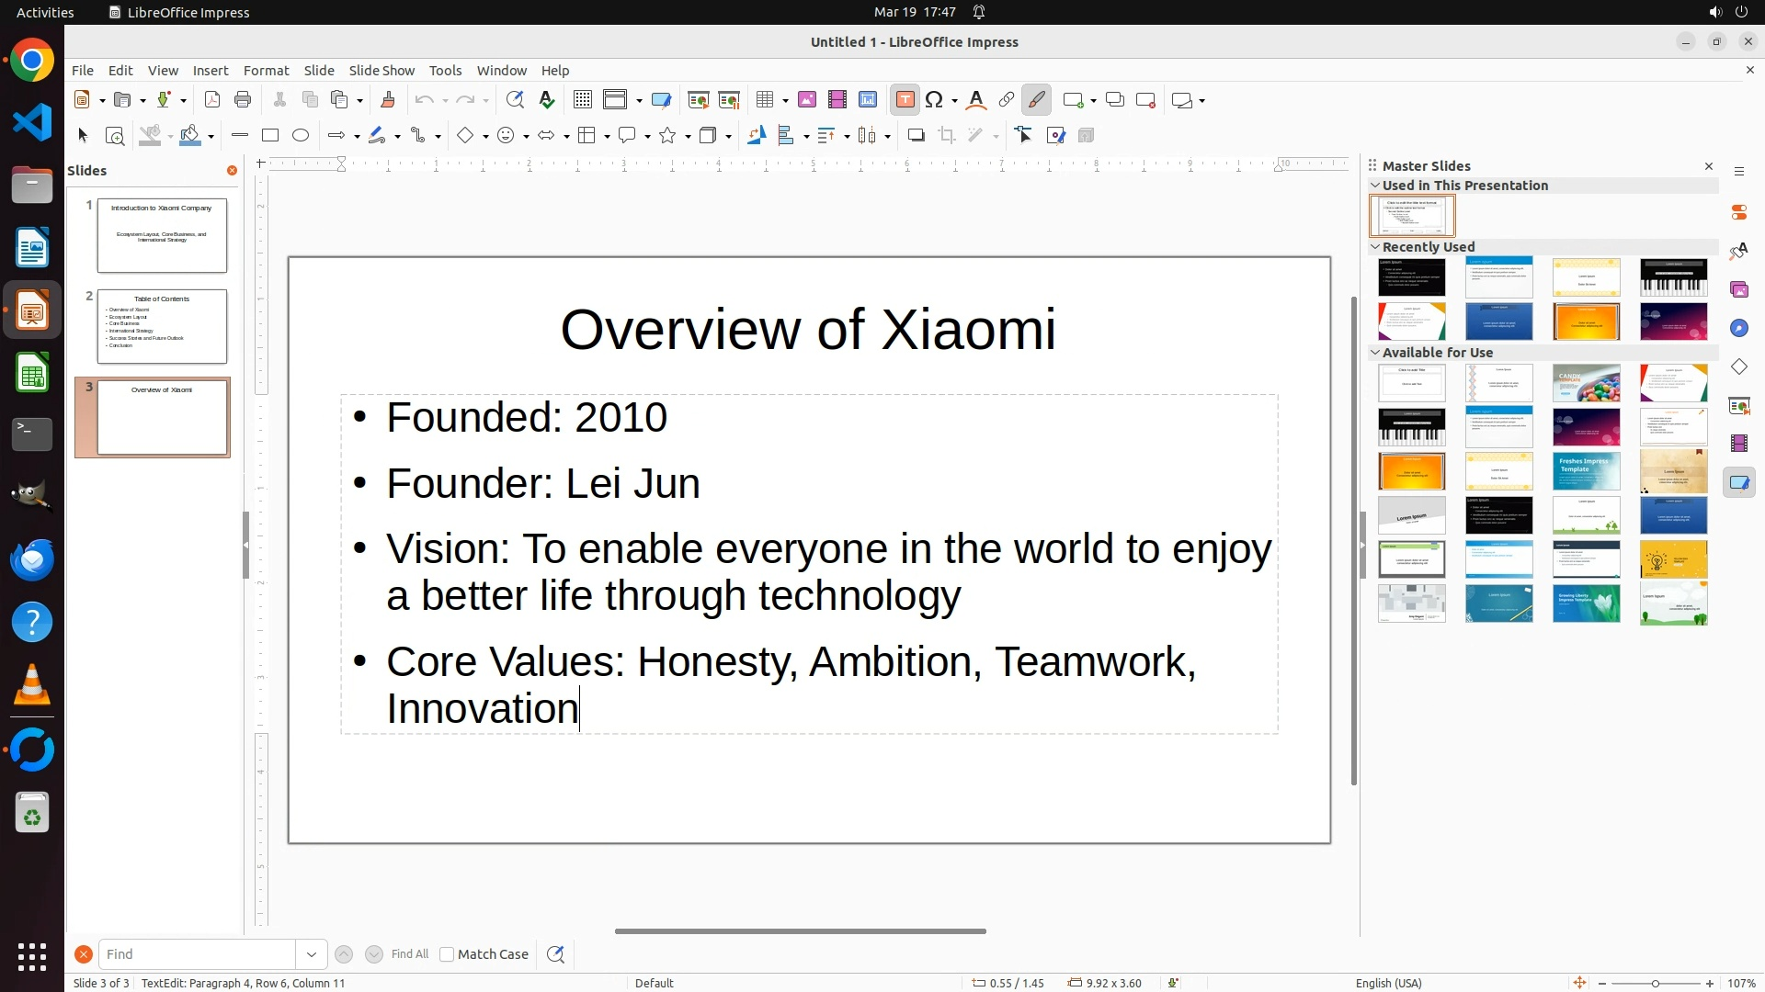Image resolution: width=1765 pixels, height=992 pixels.
Task: Collapse the Recently Used section
Action: pyautogui.click(x=1376, y=247)
